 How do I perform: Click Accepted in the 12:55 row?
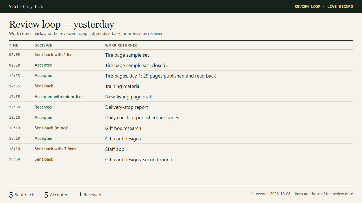pyautogui.click(x=44, y=76)
